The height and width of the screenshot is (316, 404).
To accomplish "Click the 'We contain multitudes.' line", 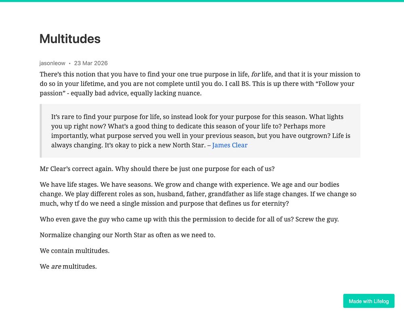I will click(74, 251).
